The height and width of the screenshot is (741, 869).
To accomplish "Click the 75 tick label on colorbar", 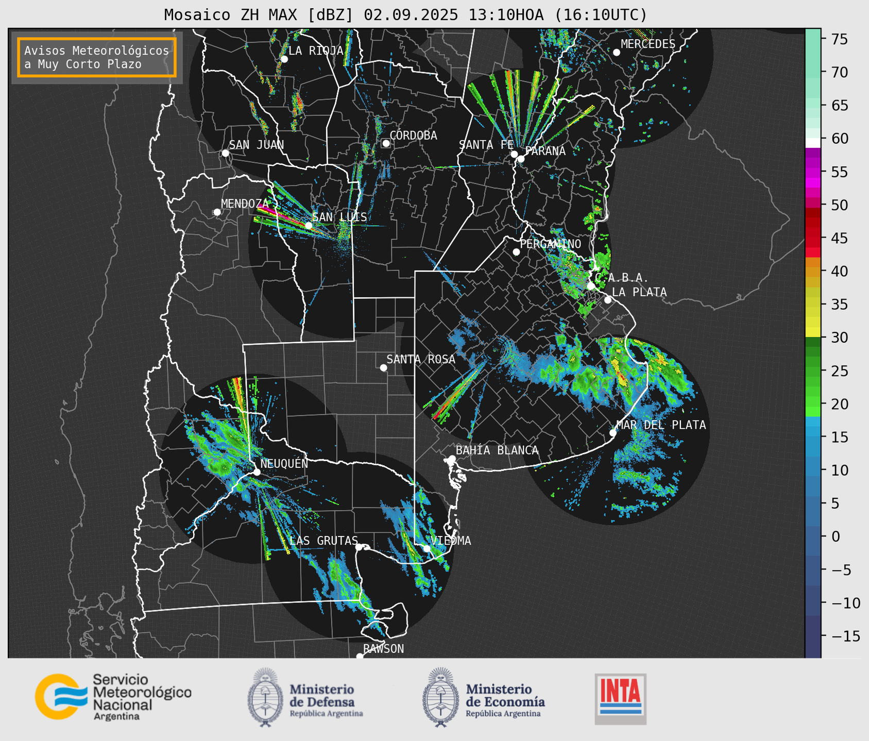I will tap(839, 39).
